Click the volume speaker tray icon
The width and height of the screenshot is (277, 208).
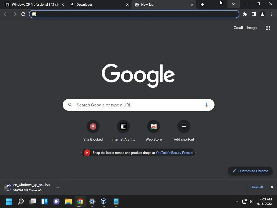[x=251, y=201]
